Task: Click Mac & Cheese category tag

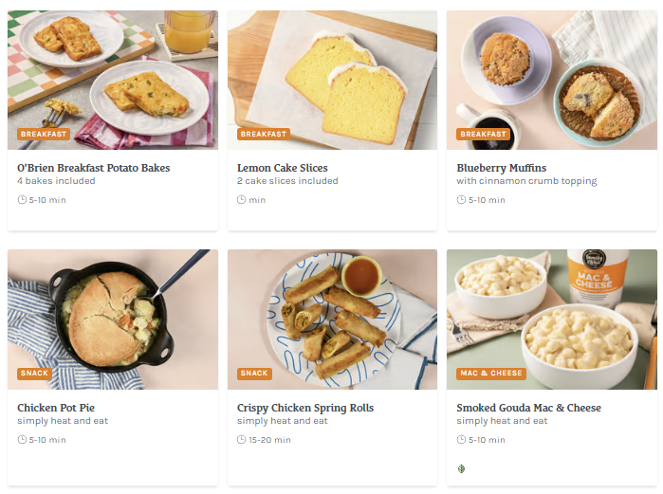Action: coord(491,374)
